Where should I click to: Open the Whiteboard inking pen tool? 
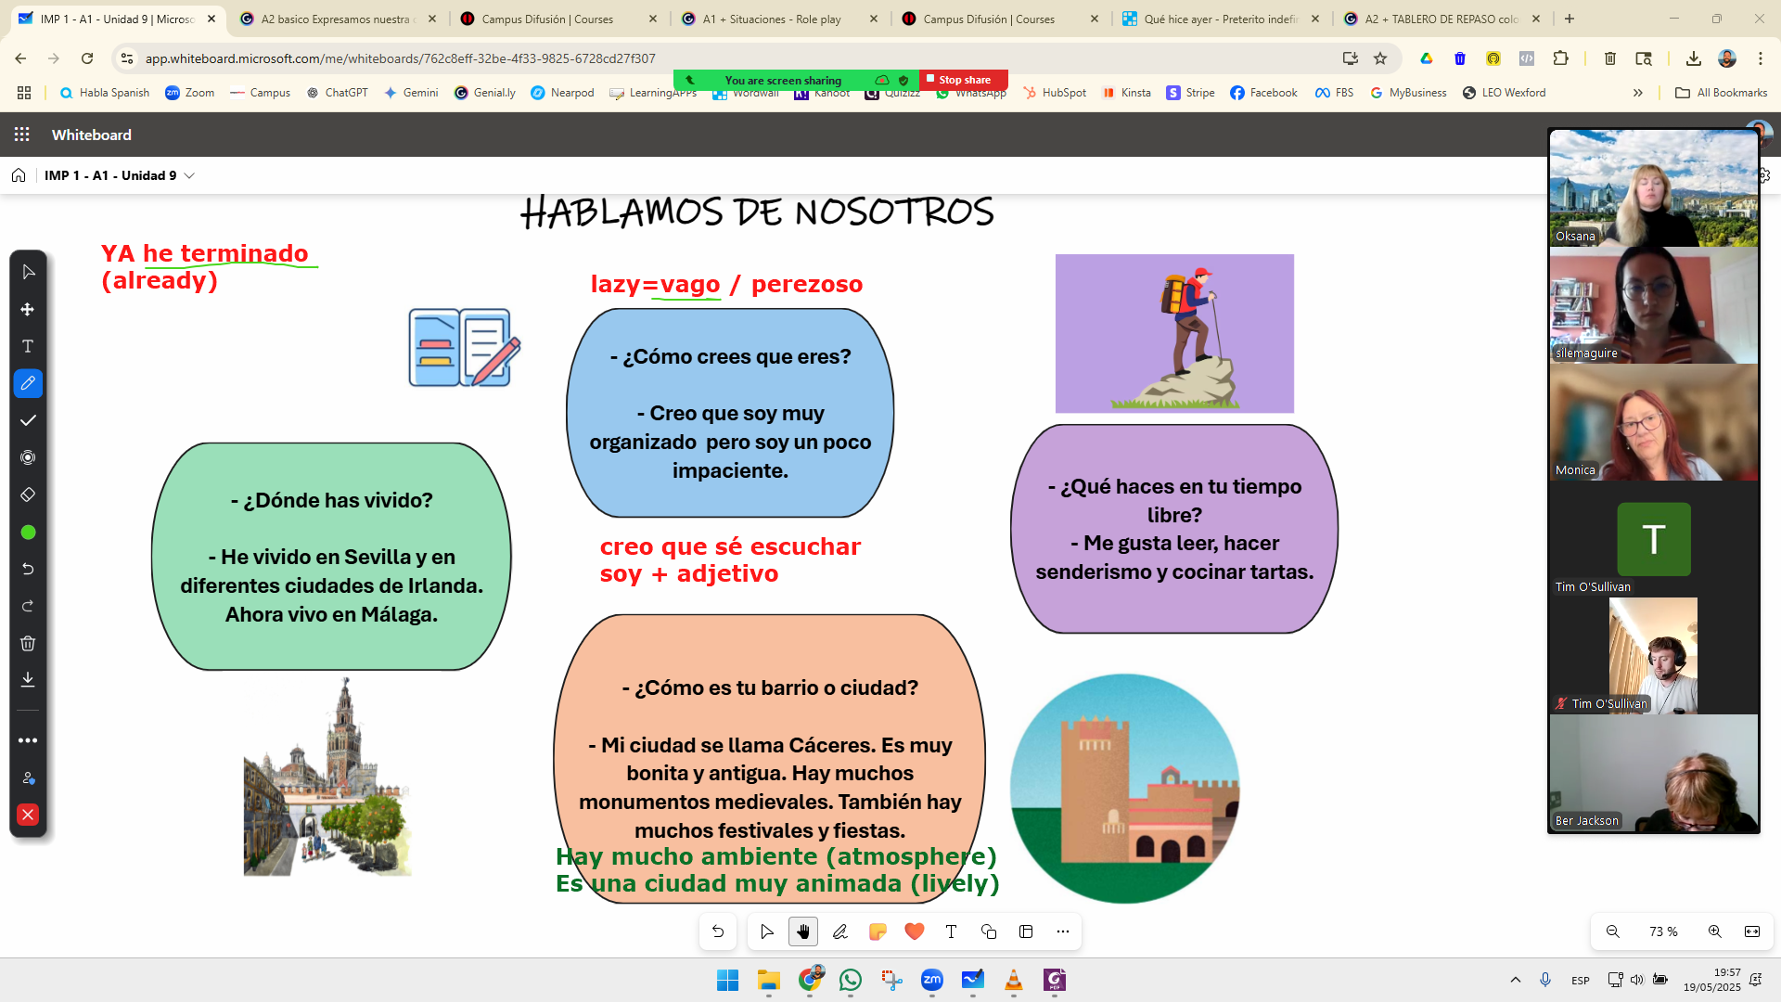(x=840, y=931)
